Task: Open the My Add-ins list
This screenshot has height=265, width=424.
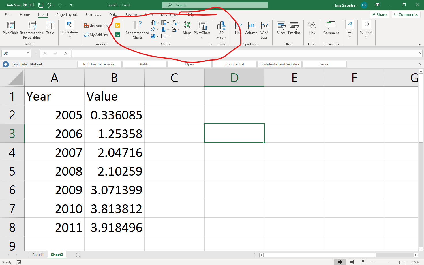Action: [96, 35]
